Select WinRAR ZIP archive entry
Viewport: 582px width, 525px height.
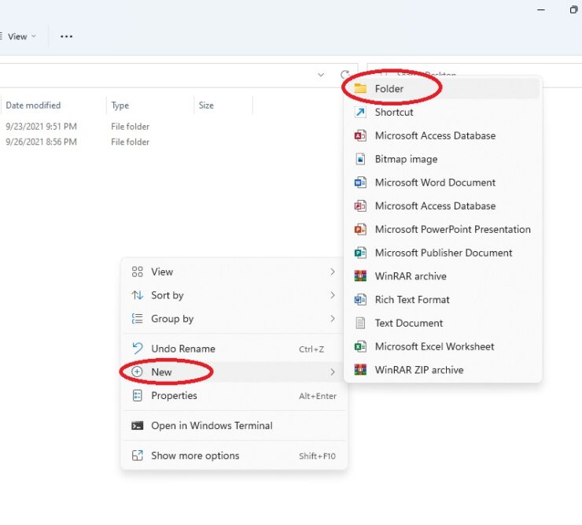(442, 369)
